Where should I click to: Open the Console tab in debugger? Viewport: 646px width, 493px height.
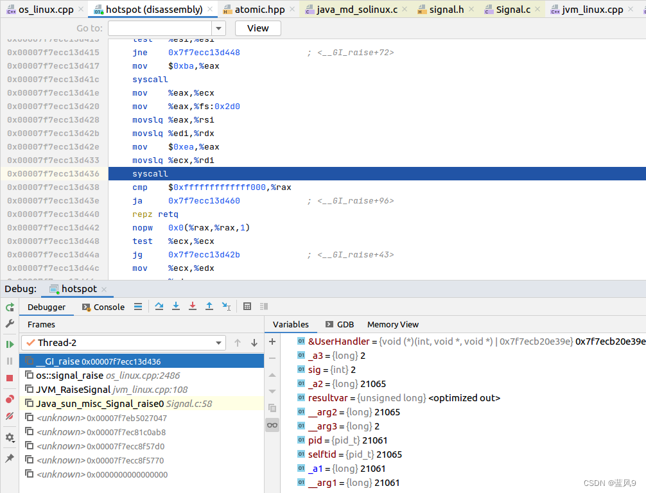[x=103, y=307]
